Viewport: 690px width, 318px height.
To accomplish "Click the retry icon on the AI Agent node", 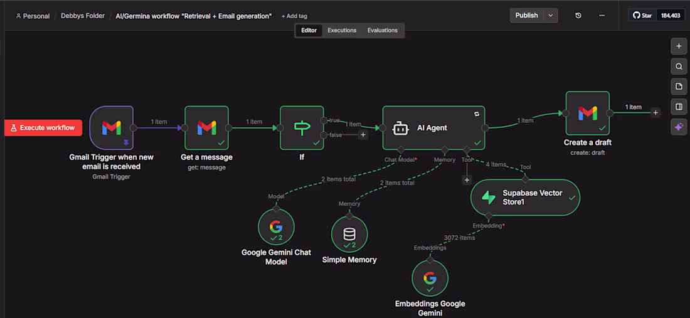I will pyautogui.click(x=477, y=114).
